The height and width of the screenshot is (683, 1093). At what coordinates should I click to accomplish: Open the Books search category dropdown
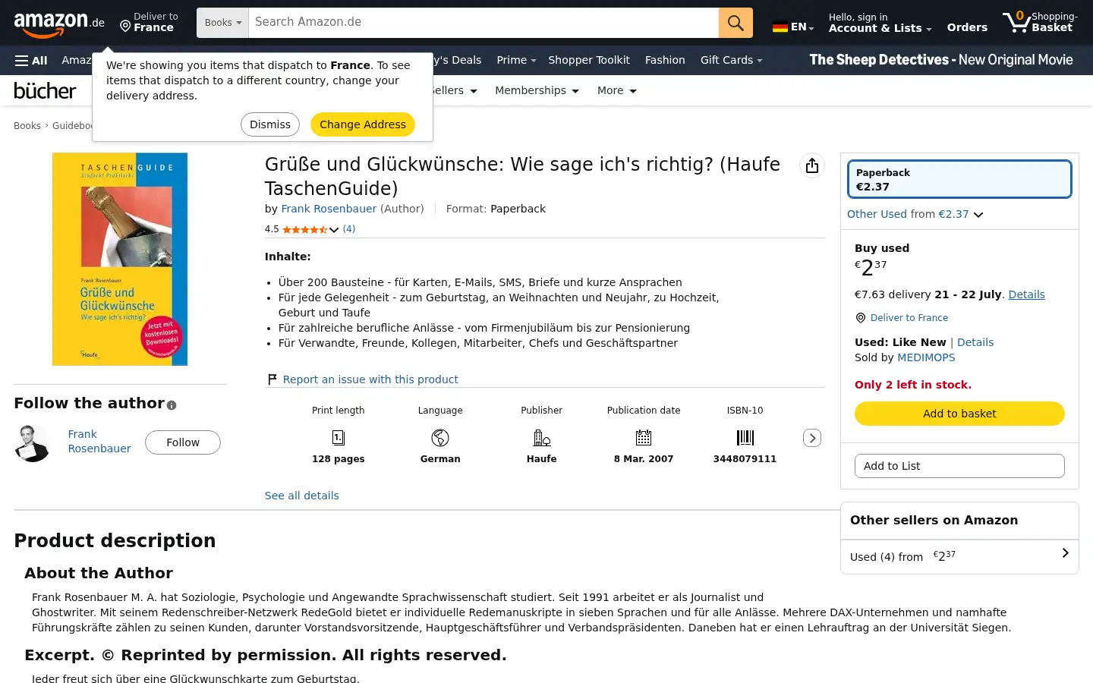click(222, 23)
